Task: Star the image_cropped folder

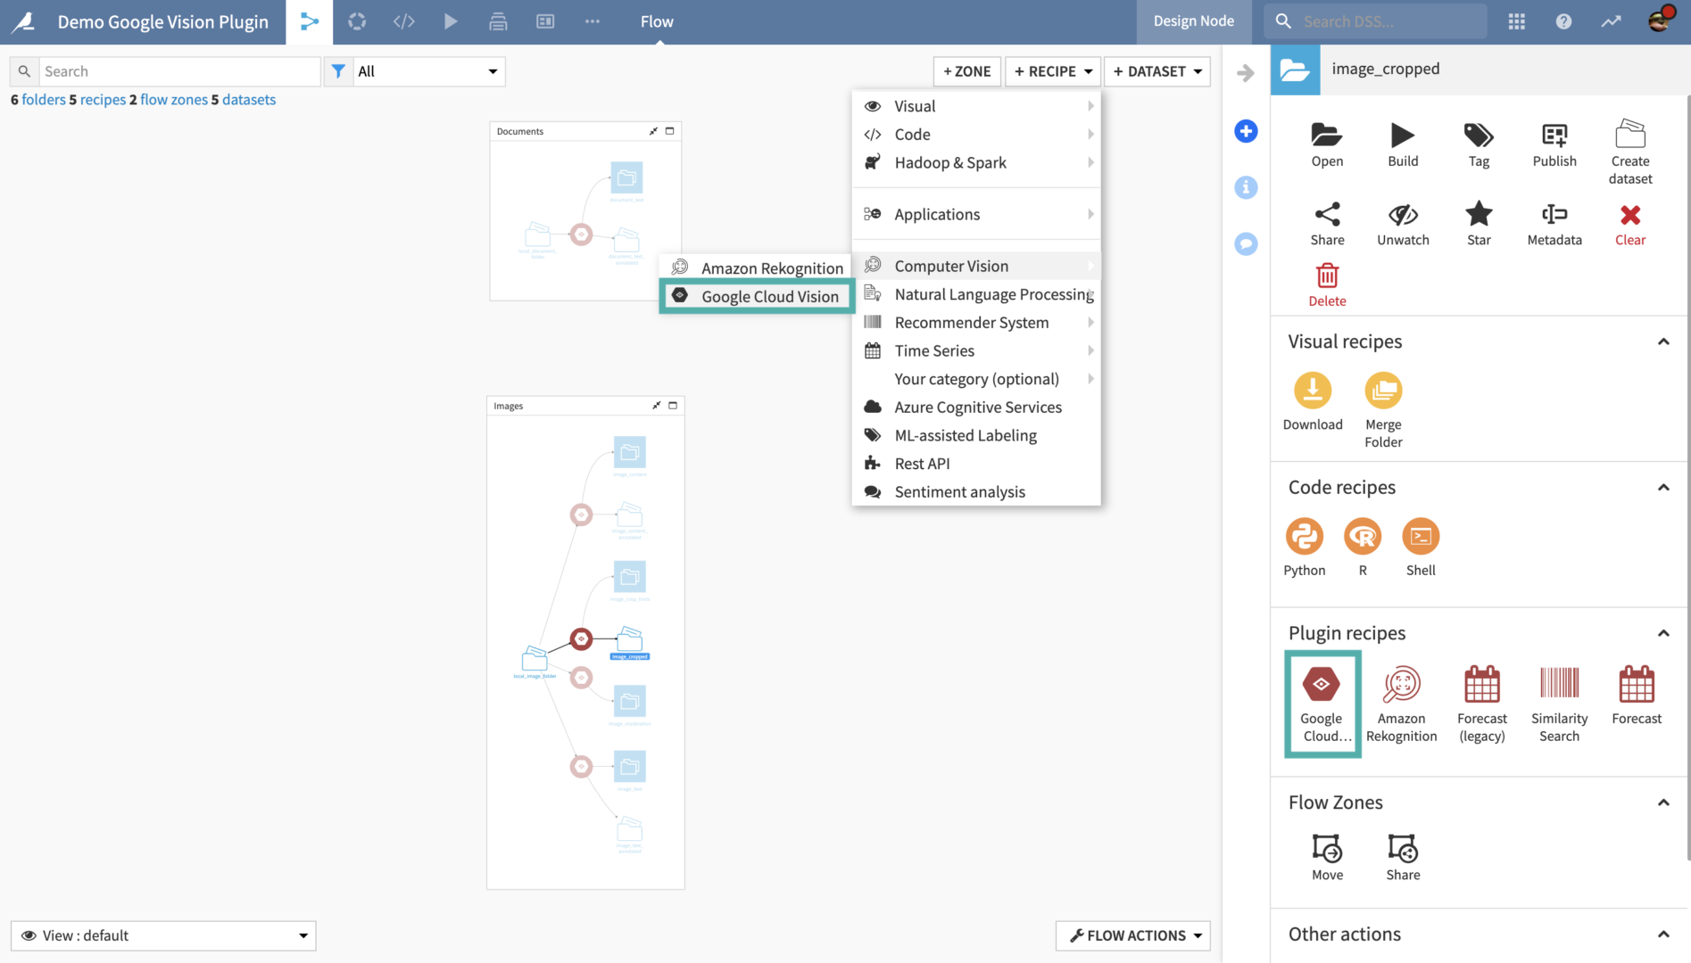Action: point(1479,223)
